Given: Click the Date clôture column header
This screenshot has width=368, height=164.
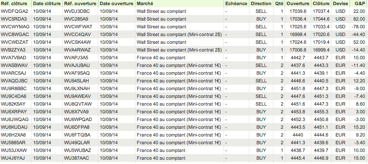Looking at the screenshot, I should tap(47, 4).
